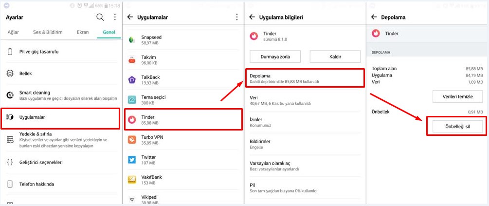Open the Depolama entry for Tinder
This screenshot has height=206, width=489.
point(305,78)
